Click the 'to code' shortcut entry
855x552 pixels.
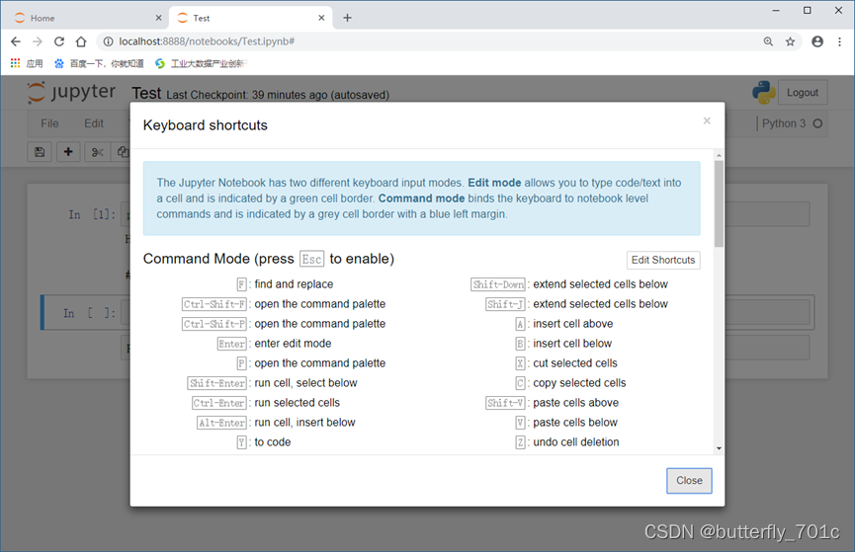tap(272, 442)
